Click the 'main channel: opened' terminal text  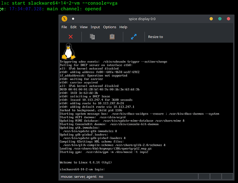pos(74,9)
